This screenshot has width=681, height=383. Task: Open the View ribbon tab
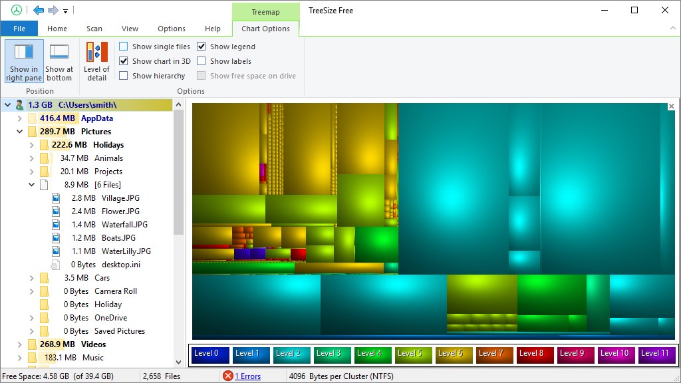[130, 29]
